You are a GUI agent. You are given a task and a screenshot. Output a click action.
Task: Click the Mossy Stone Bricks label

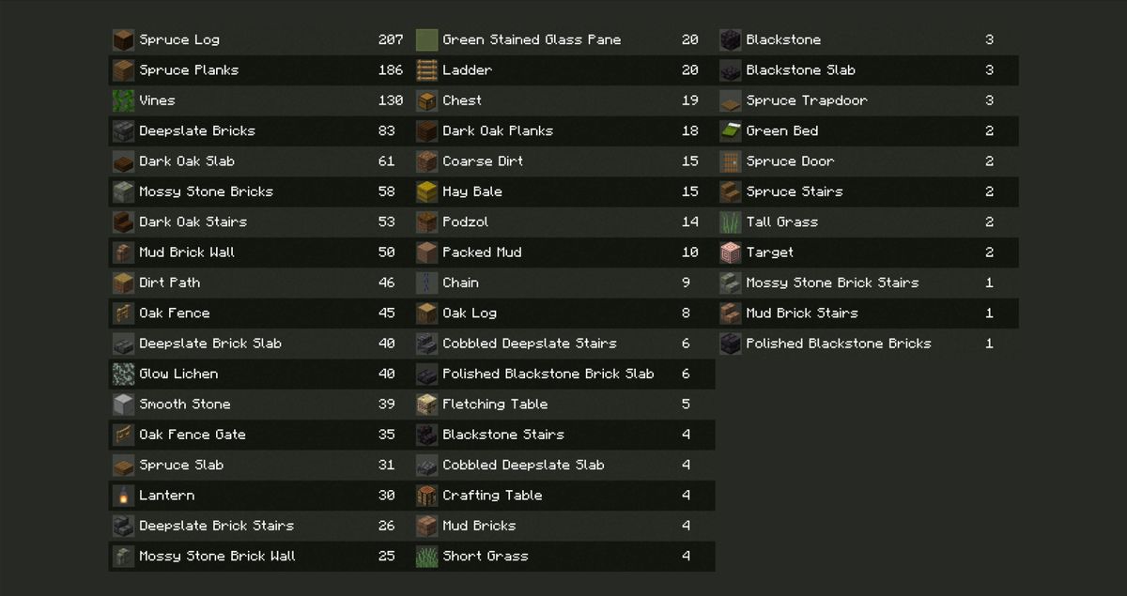click(206, 191)
